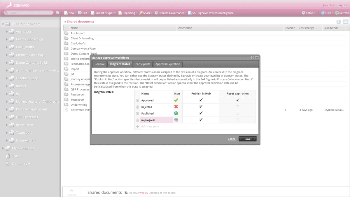350x197 pixels.
Task: Expand the Setup dropdown
Action: (x=308, y=13)
